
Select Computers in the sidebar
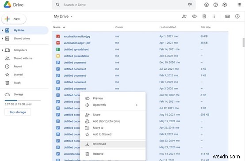[x=20, y=50]
